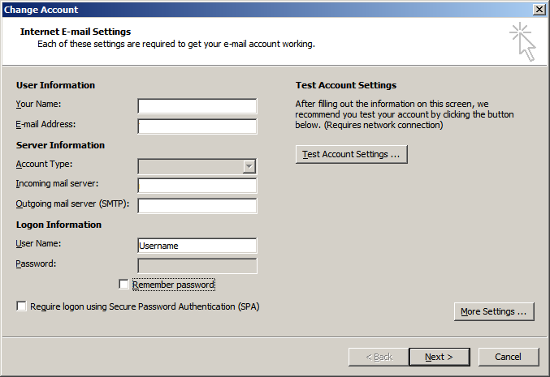Screen dimensions: 550x377
Task: Select the Incoming mail server field
Action: [x=197, y=186]
